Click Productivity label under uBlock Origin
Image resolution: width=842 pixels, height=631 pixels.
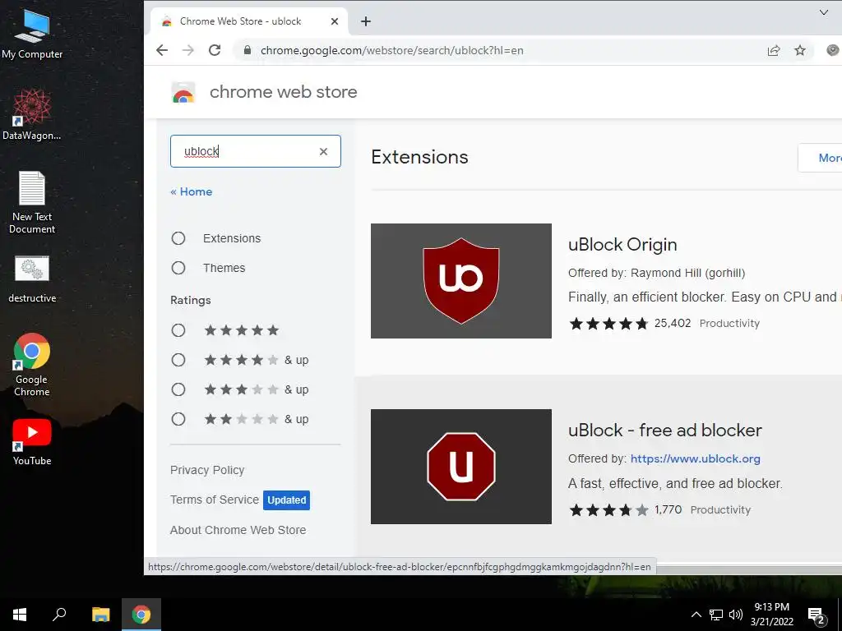coord(729,323)
